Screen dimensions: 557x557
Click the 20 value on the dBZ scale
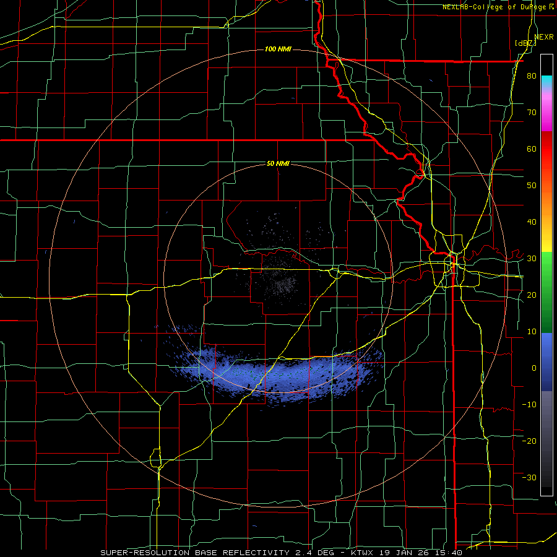click(532, 295)
